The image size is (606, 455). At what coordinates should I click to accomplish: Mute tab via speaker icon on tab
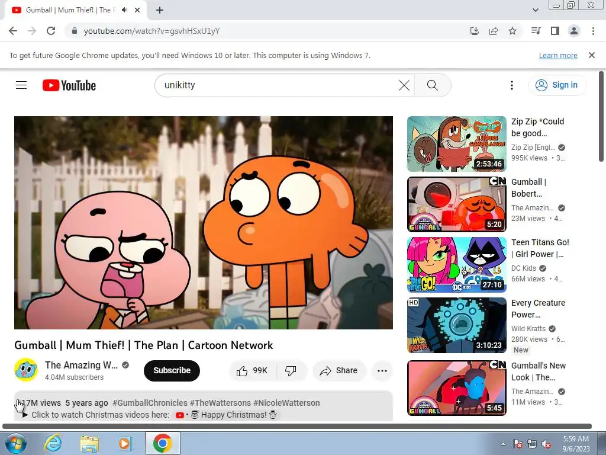[x=124, y=10]
